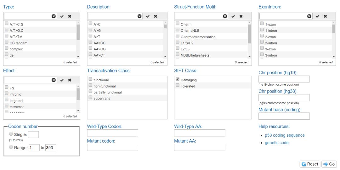Select all Struct-Function Motif items
The image size is (340, 170).
tap(233, 16)
